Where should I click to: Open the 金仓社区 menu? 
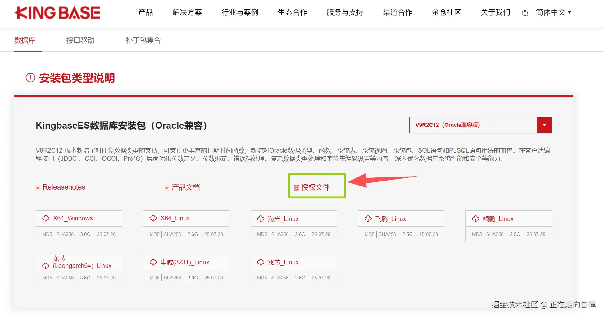[446, 12]
